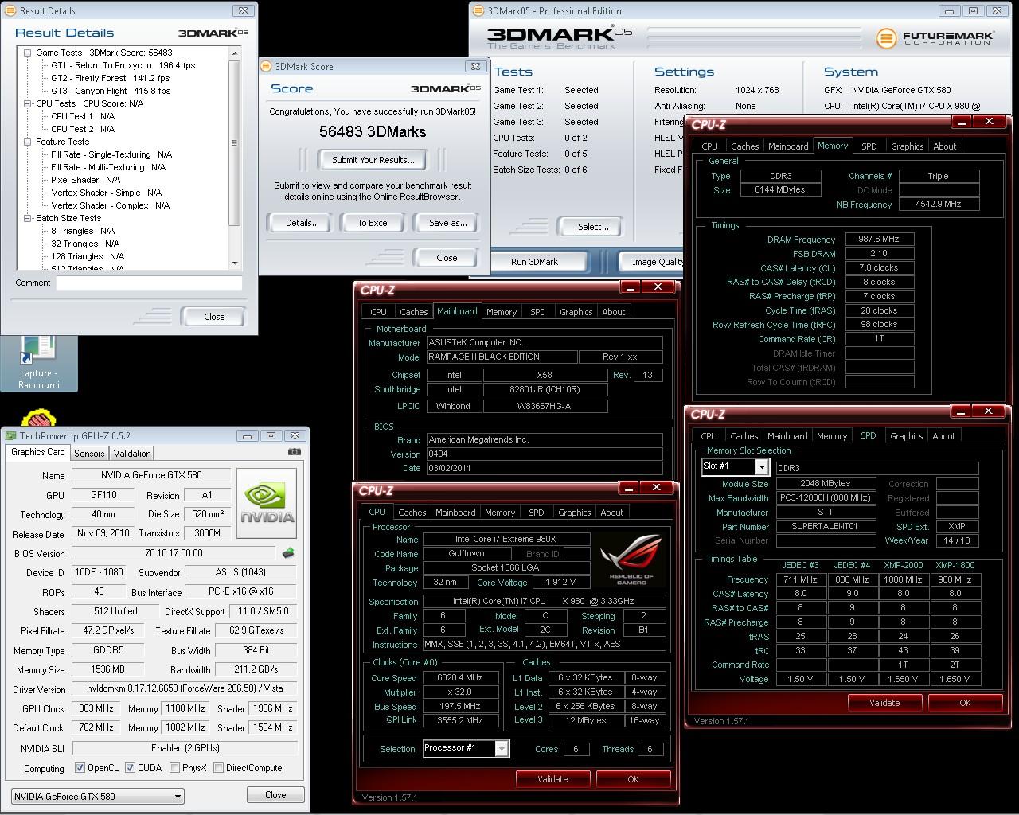Click the 56483 3DMarks score text
Screen dimensions: 1019x815
coord(373,132)
